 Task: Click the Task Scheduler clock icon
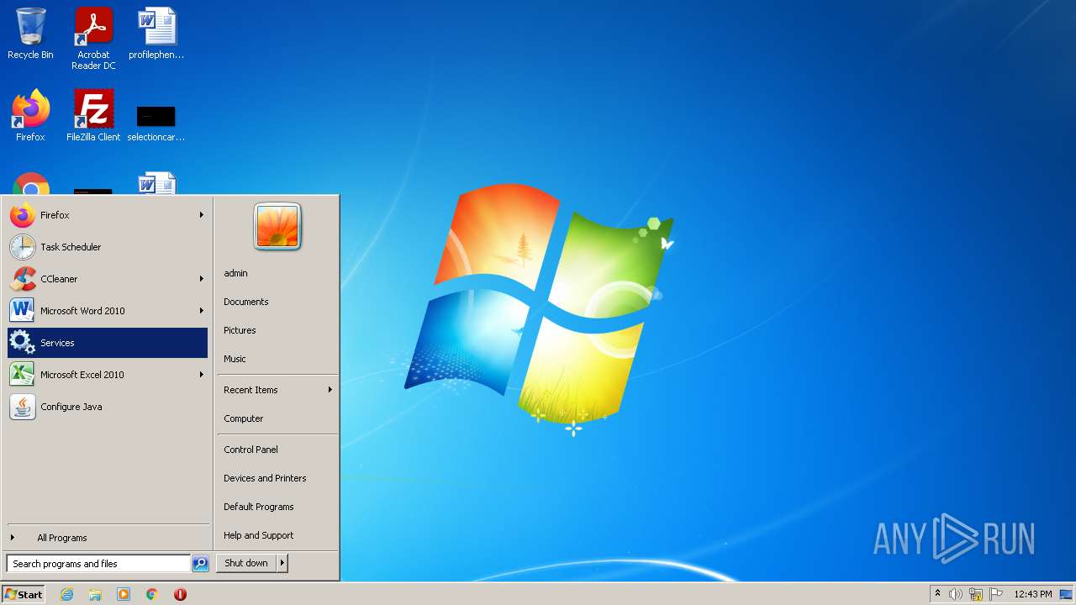pos(23,247)
